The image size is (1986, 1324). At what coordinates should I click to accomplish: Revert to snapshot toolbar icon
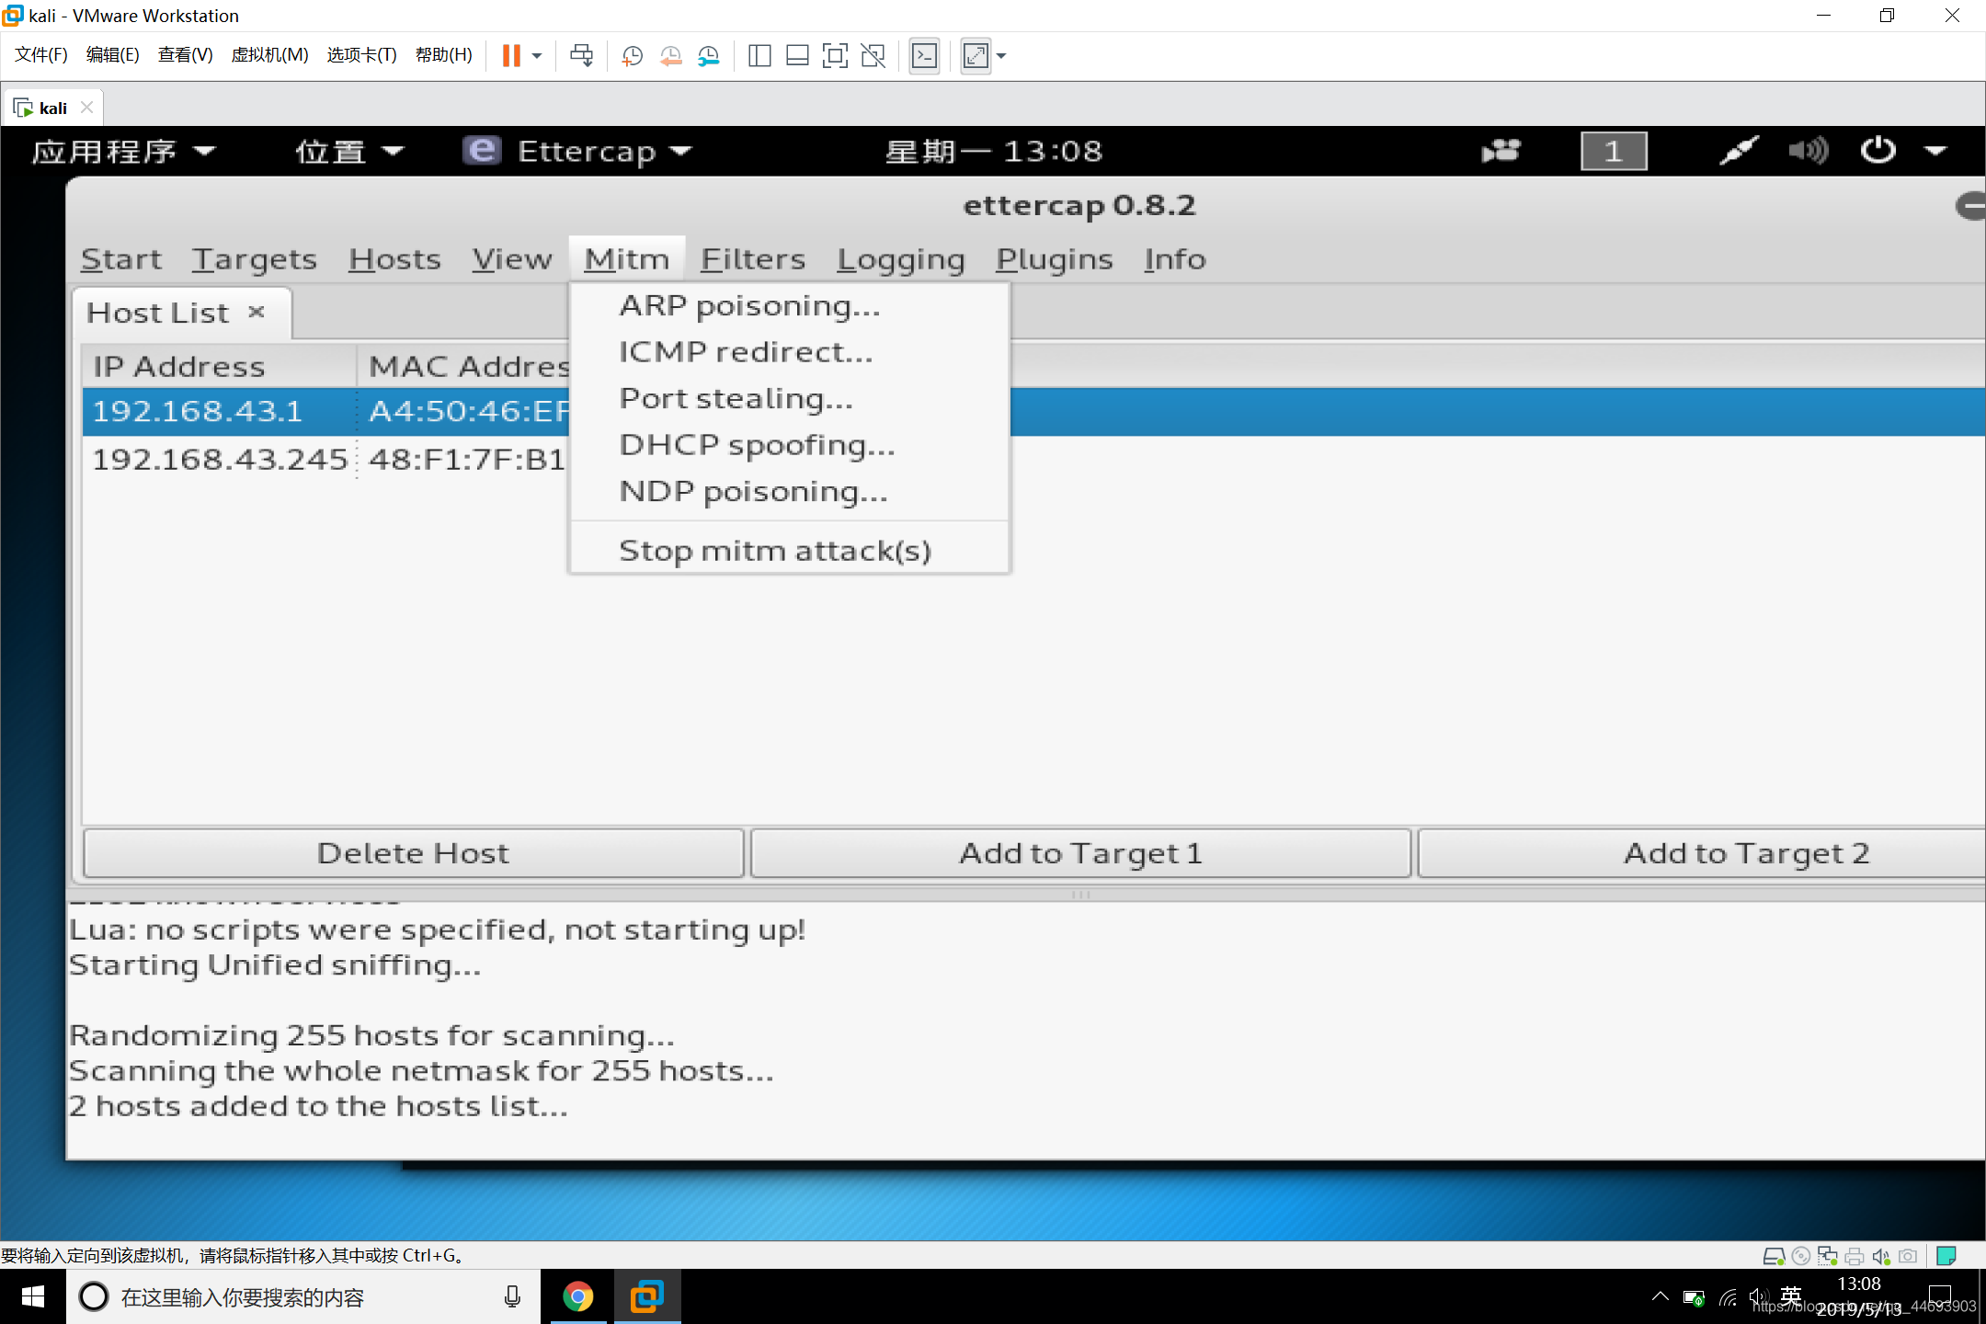tap(670, 55)
